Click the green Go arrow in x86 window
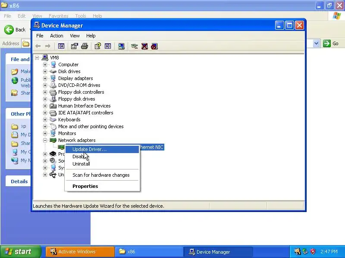Screen dimensions: 345x258 [327, 43]
